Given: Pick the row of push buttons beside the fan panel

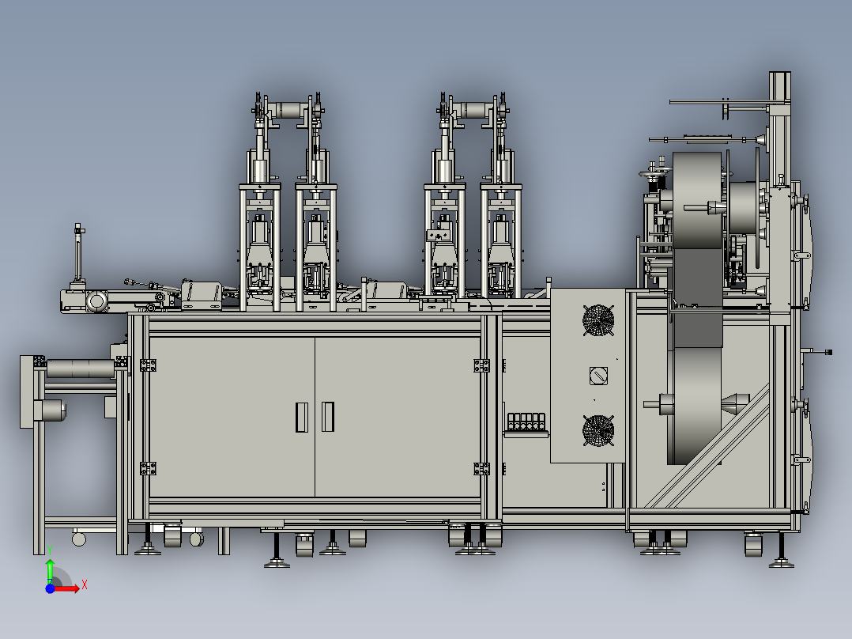Looking at the screenshot, I should [526, 422].
